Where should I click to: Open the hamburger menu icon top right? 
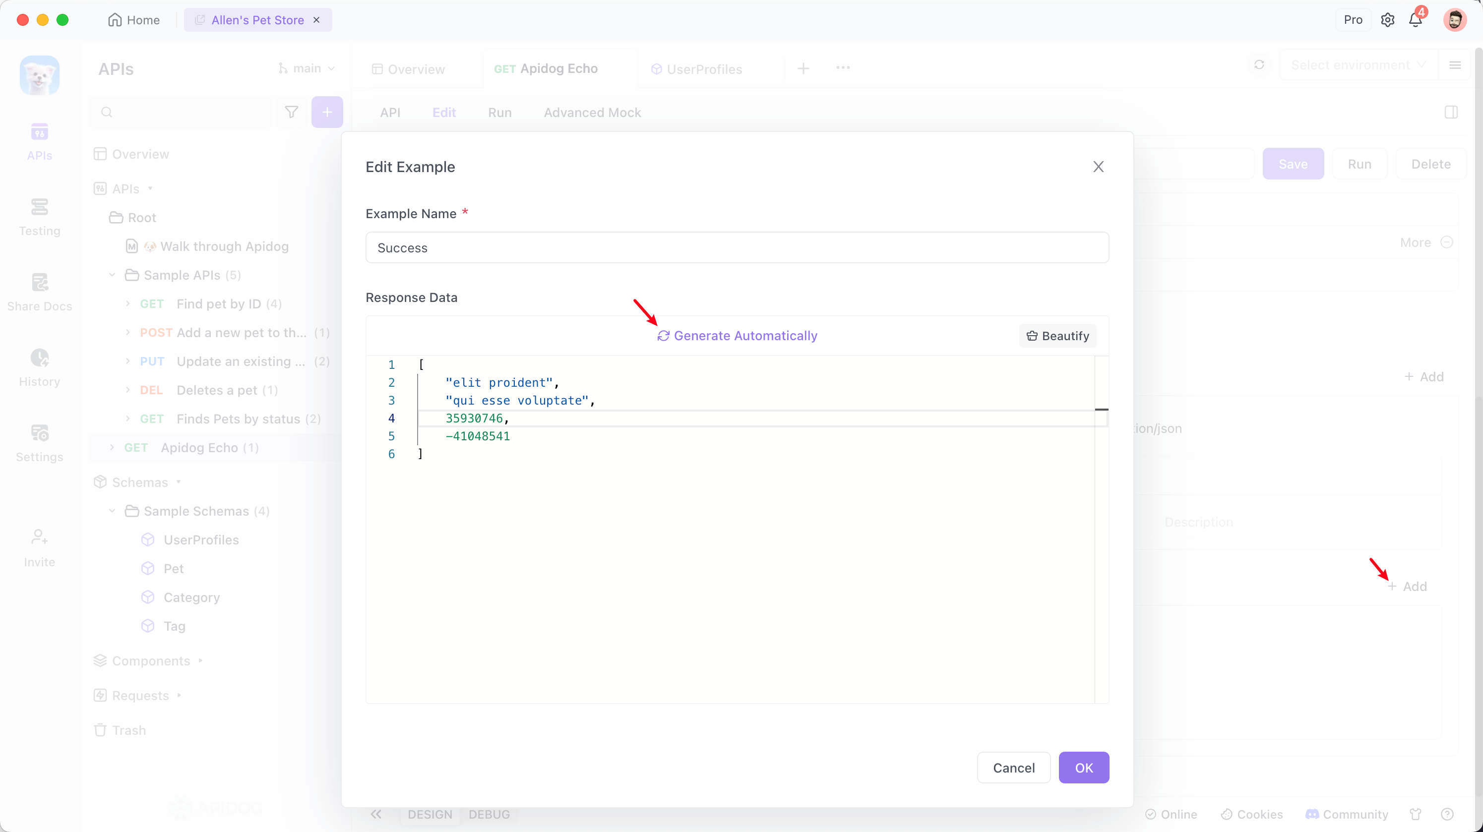(x=1455, y=65)
